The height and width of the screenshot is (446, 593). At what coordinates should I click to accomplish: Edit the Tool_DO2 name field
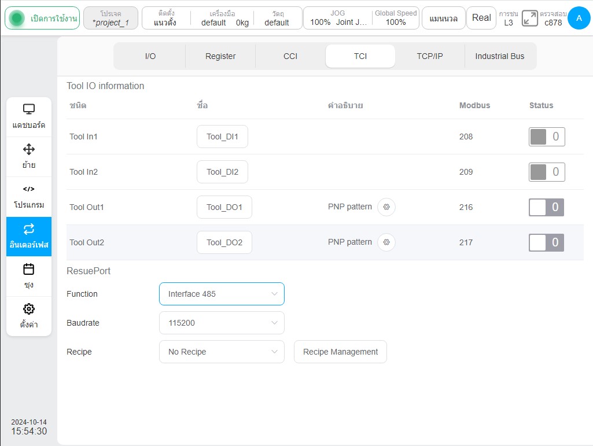224,242
